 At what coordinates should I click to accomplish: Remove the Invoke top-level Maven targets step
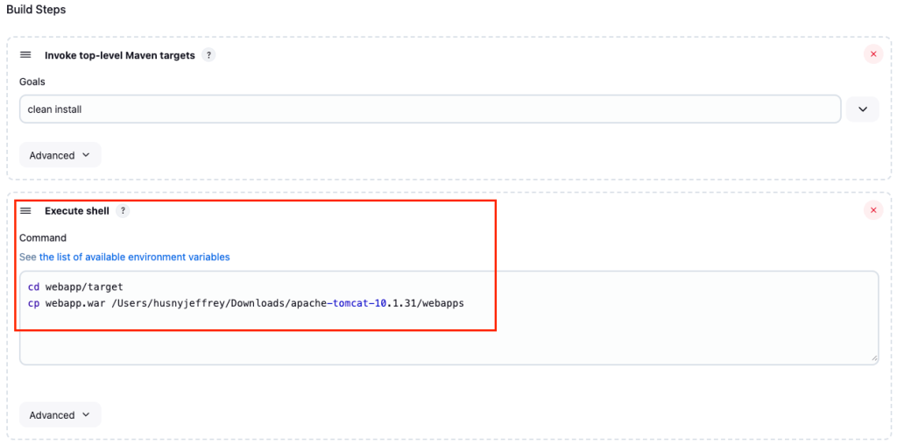coord(873,54)
